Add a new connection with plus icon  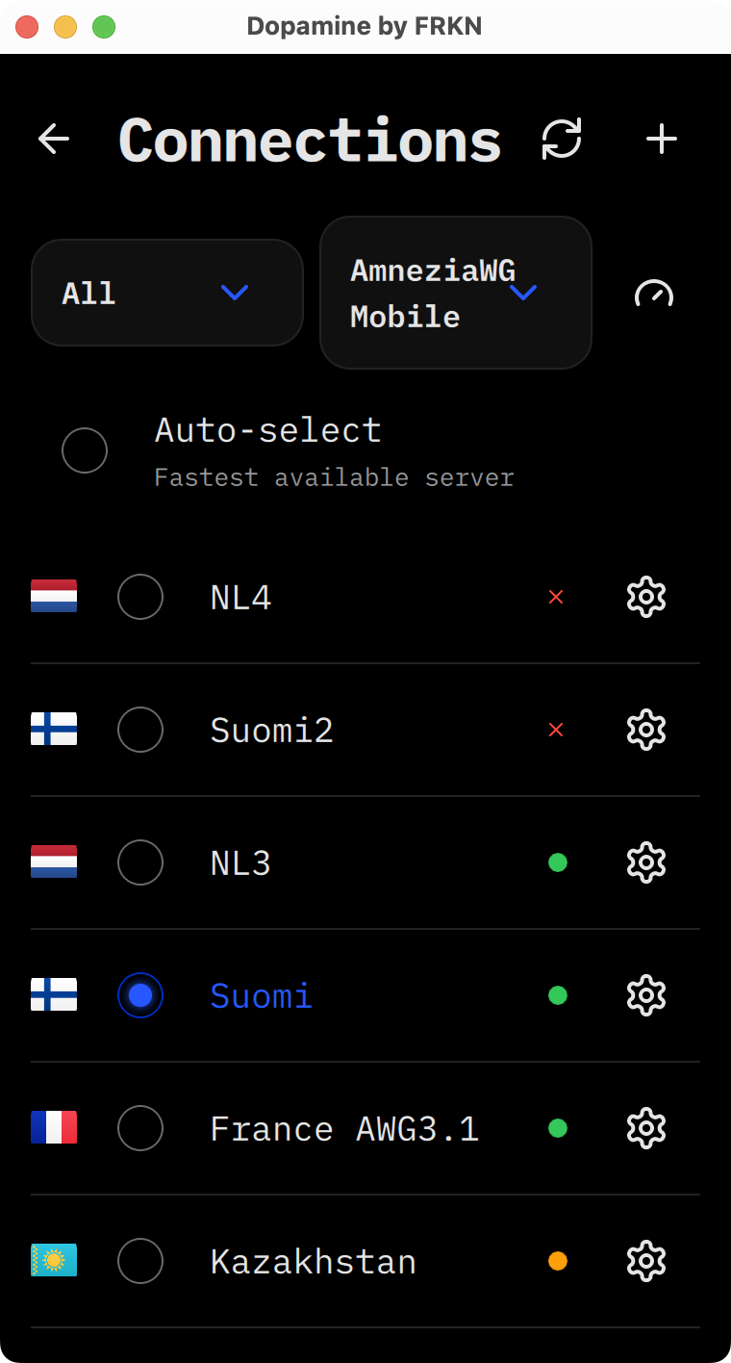coord(662,140)
